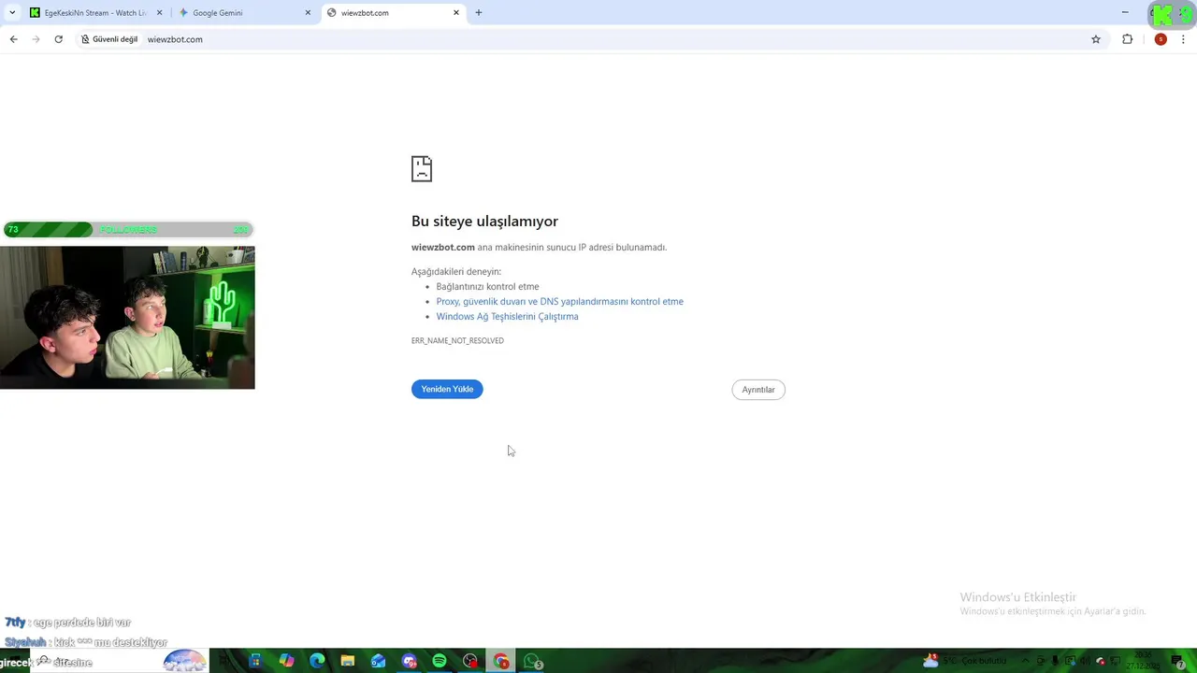Click the cloud sync tray icon with red badge
Image resolution: width=1197 pixels, height=673 pixels.
[x=1101, y=661]
